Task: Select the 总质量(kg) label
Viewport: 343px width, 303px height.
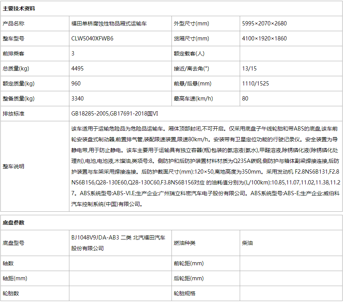Action: (x=16, y=69)
